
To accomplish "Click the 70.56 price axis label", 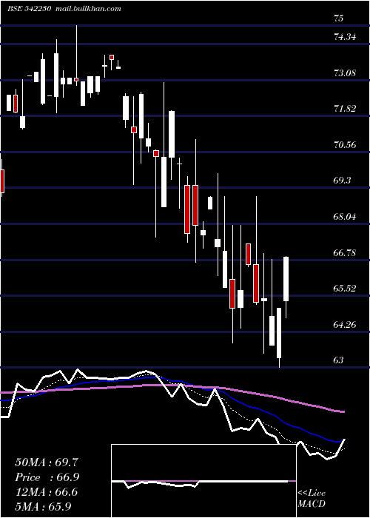I will point(346,145).
